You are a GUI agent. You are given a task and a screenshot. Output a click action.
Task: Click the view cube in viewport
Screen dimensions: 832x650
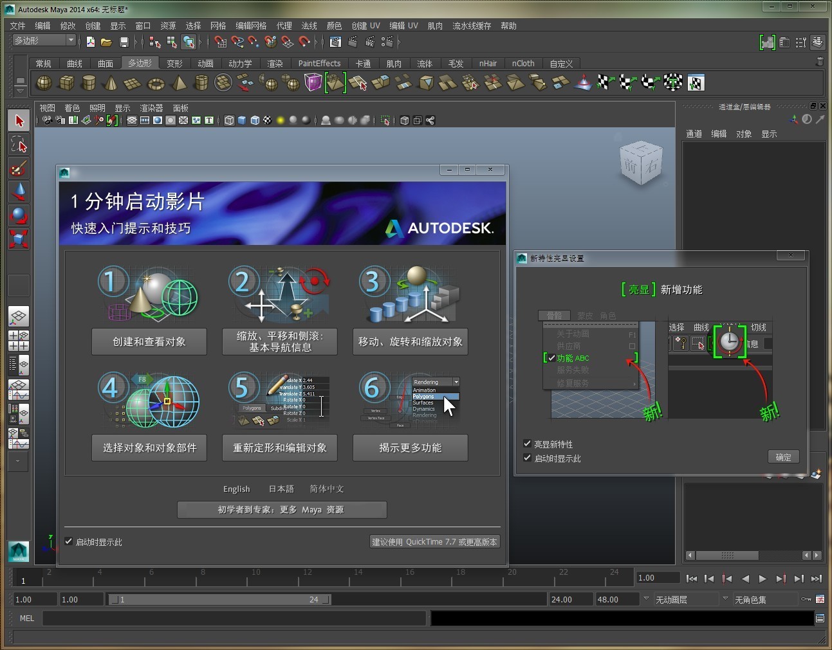641,164
